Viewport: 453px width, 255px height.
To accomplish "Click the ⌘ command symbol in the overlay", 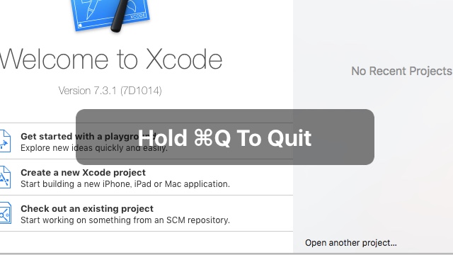I will [x=203, y=137].
